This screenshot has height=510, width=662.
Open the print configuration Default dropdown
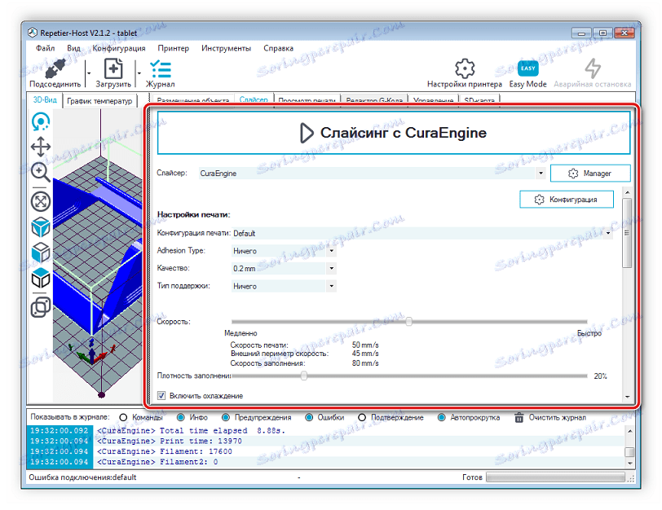608,233
